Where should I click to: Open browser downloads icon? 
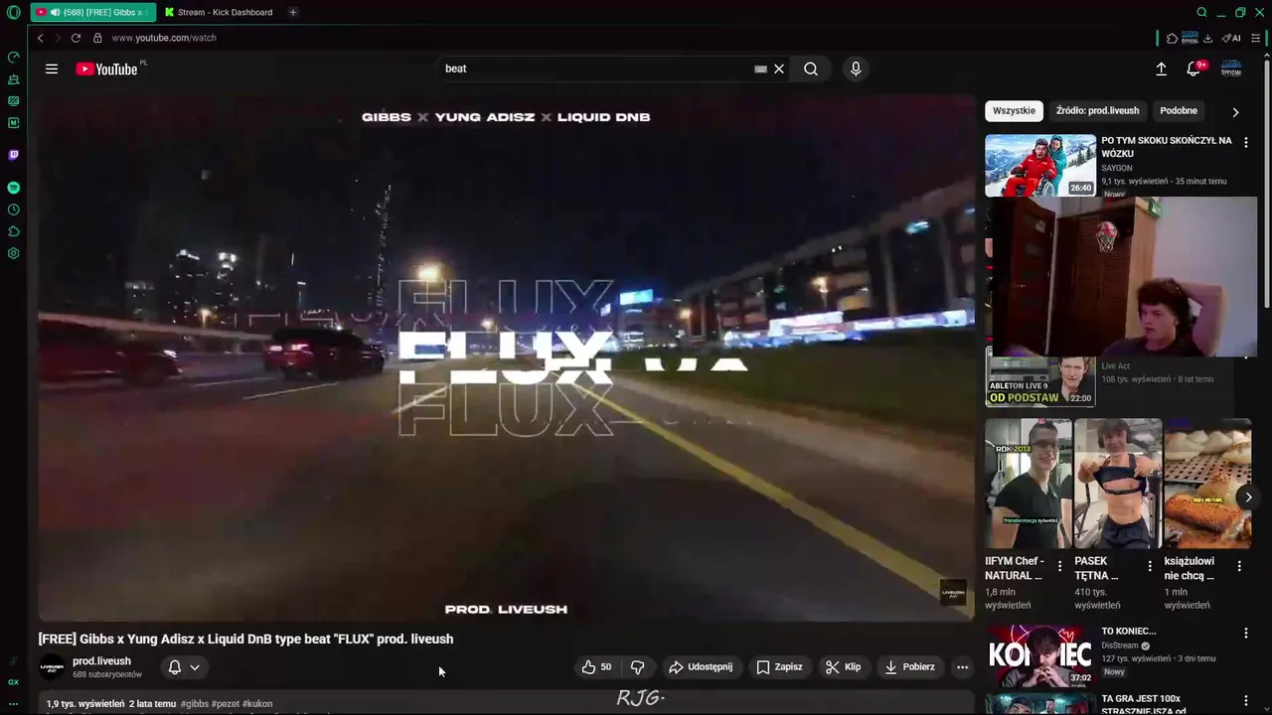pos(1207,38)
